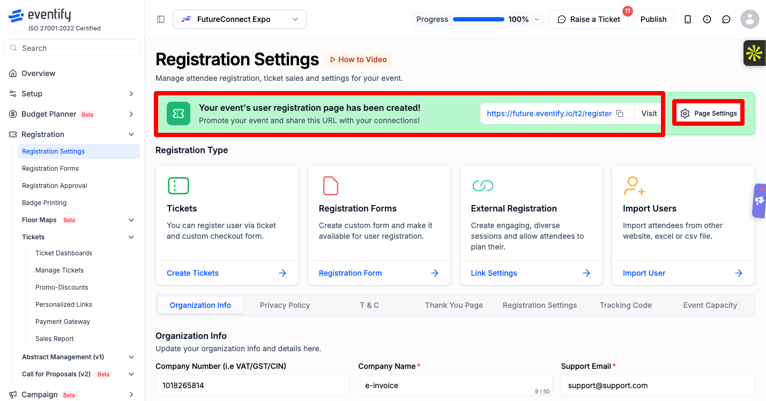The width and height of the screenshot is (766, 401).
Task: Click the Page Settings button
Action: point(709,114)
